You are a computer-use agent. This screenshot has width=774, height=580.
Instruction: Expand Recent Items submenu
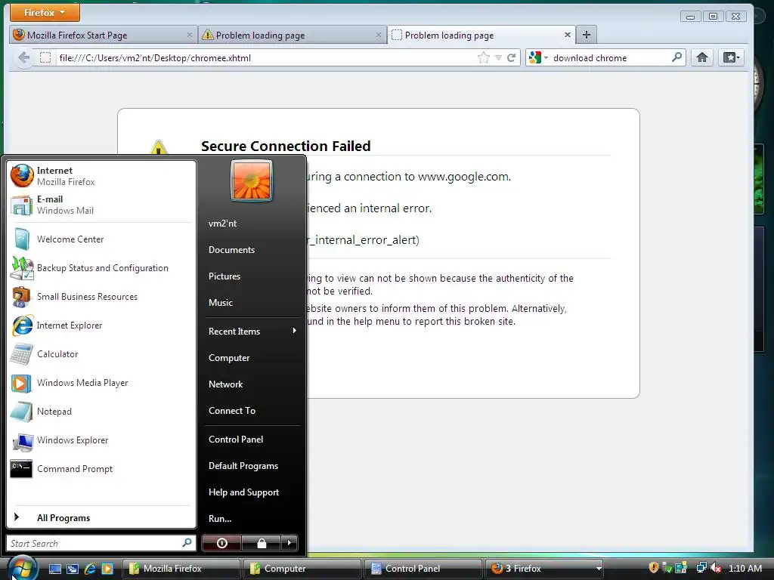click(x=252, y=332)
